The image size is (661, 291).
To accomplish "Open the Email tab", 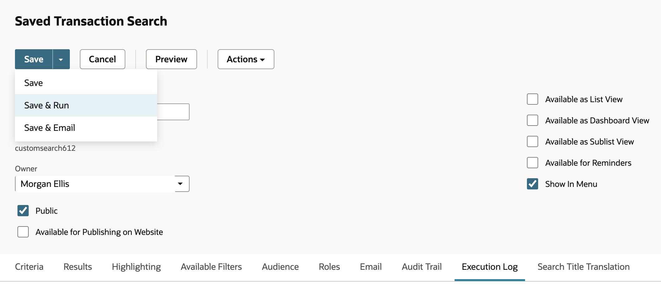I will [x=371, y=267].
